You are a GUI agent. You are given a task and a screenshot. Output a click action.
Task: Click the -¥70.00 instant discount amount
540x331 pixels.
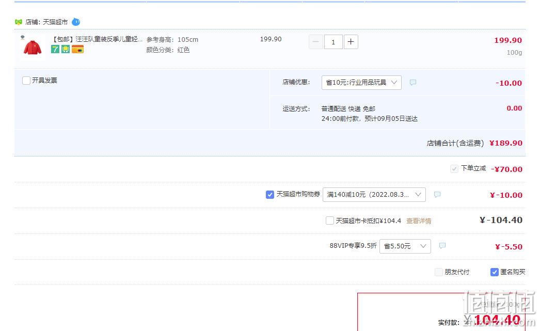[x=506, y=169]
